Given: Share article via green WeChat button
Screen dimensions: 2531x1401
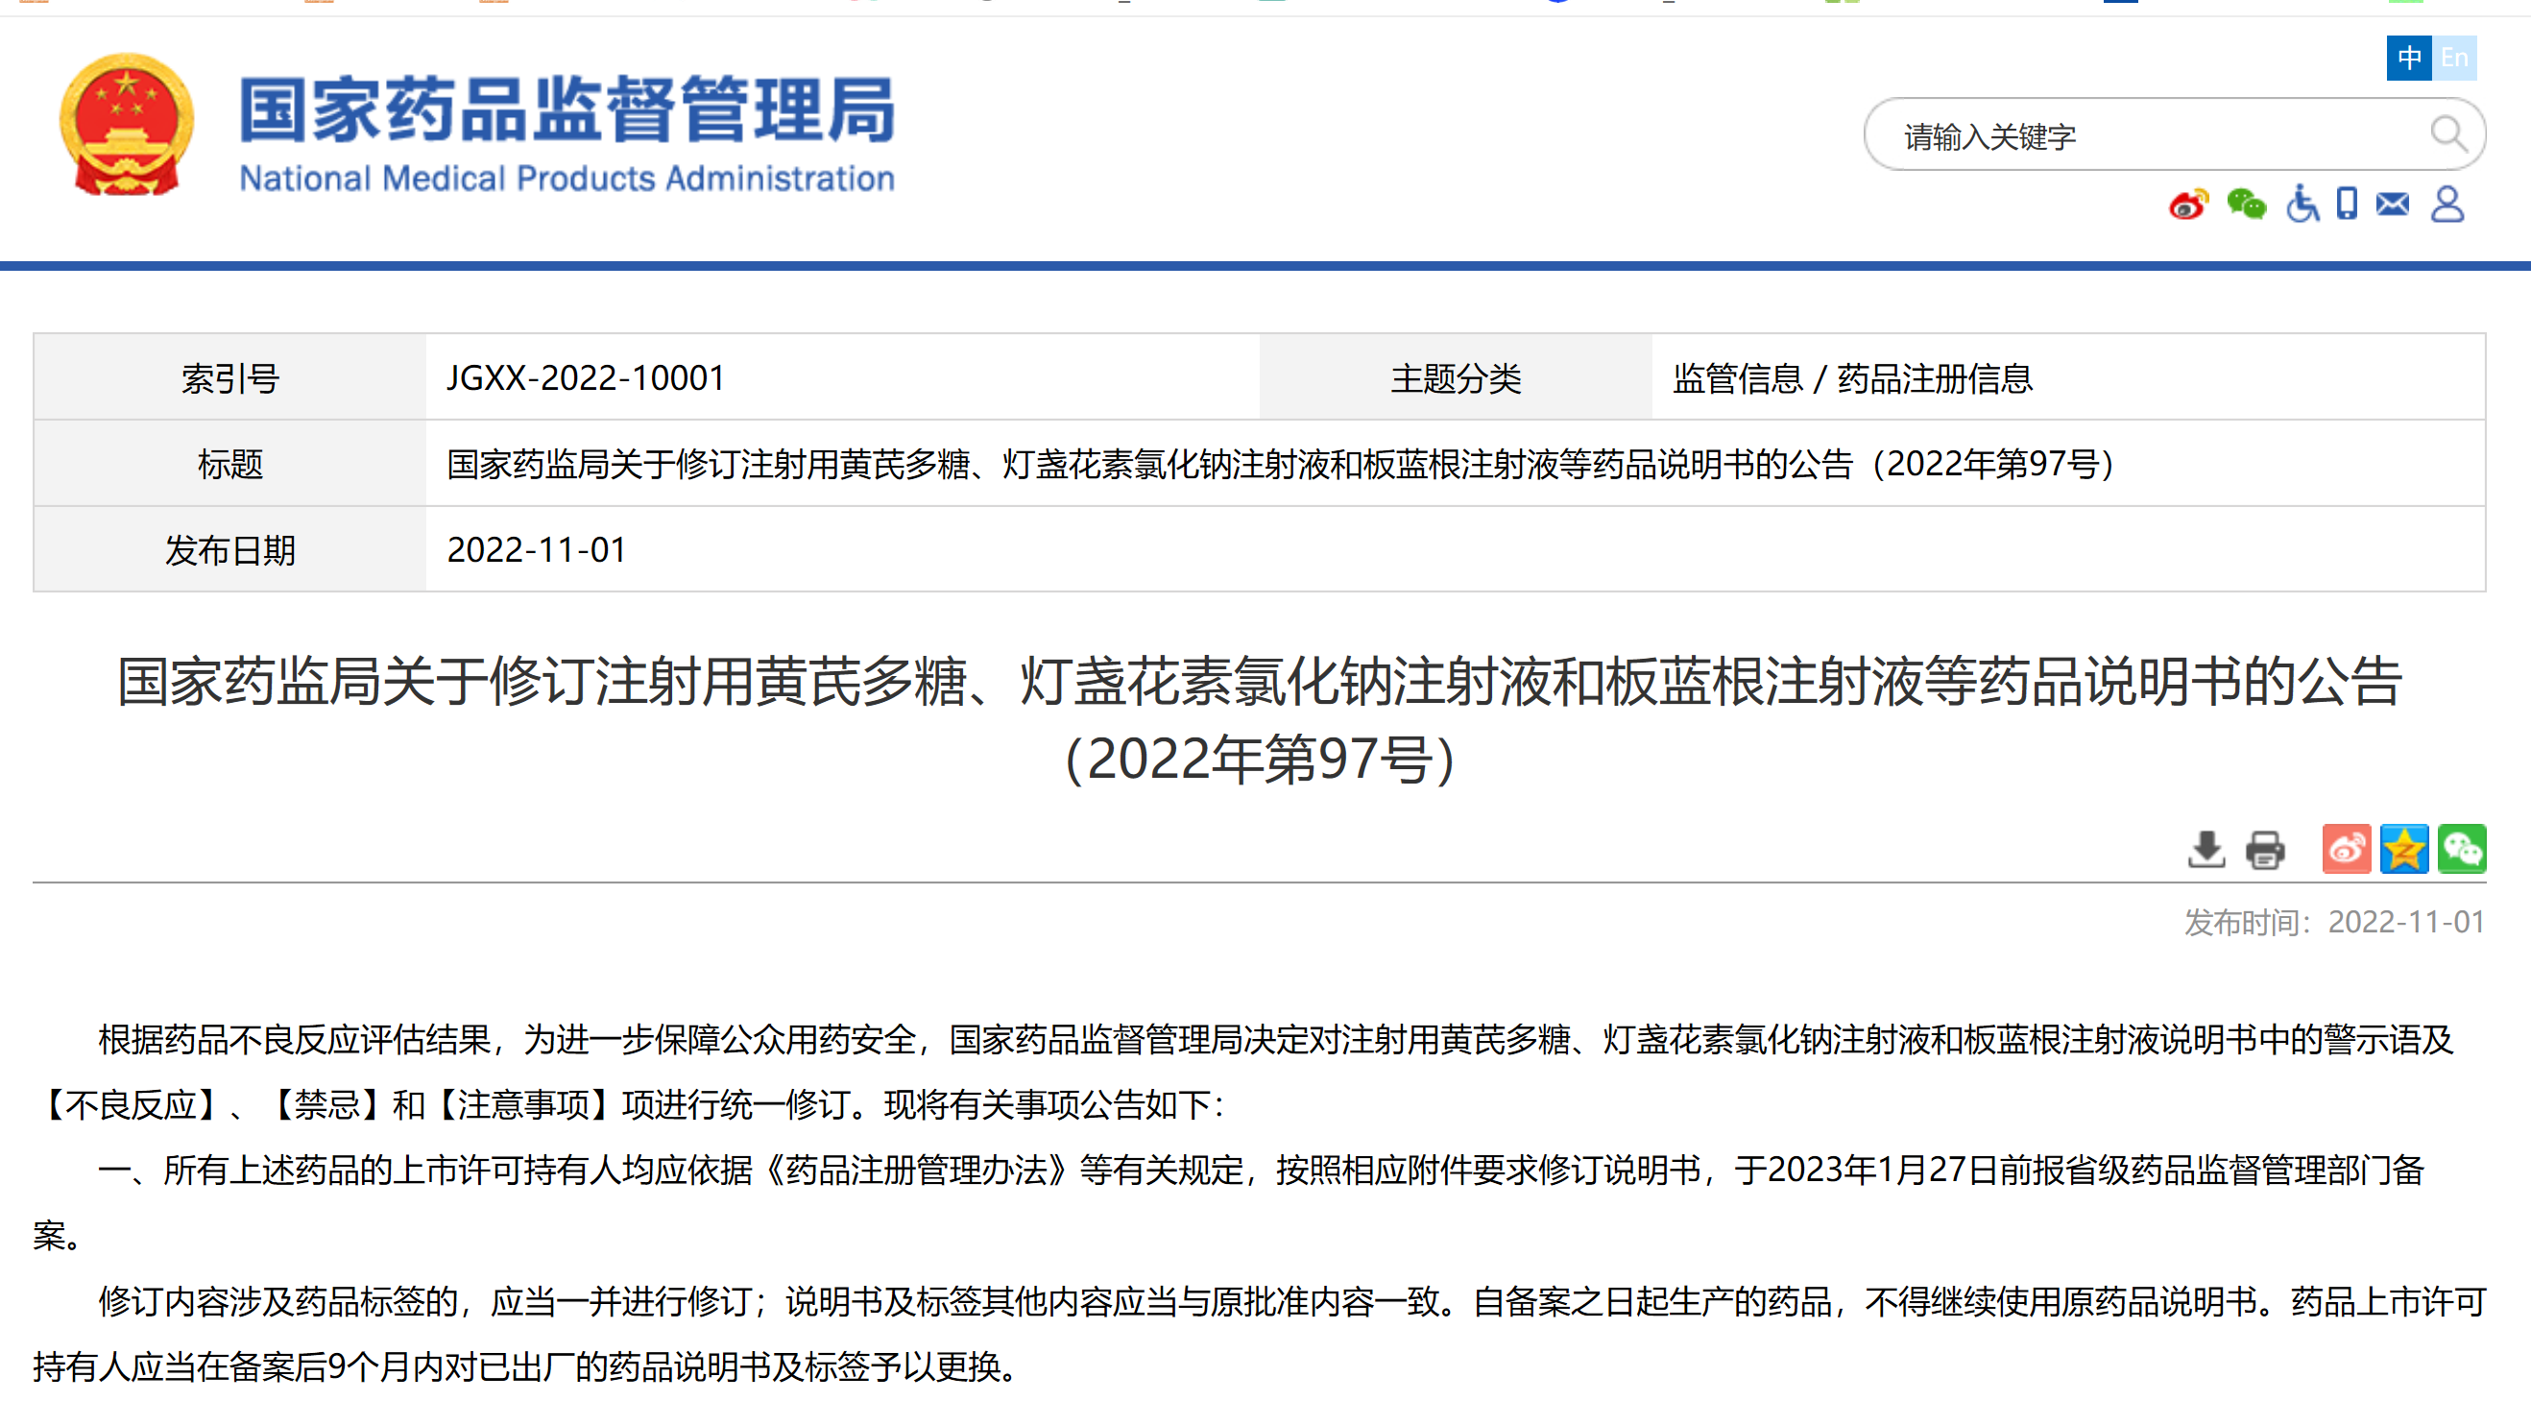Looking at the screenshot, I should tap(2461, 849).
